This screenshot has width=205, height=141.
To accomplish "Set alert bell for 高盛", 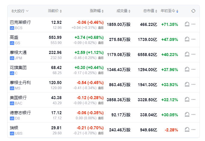I will point(187,39).
